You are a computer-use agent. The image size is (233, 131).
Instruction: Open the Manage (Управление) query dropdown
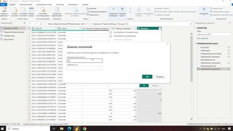(93, 15)
